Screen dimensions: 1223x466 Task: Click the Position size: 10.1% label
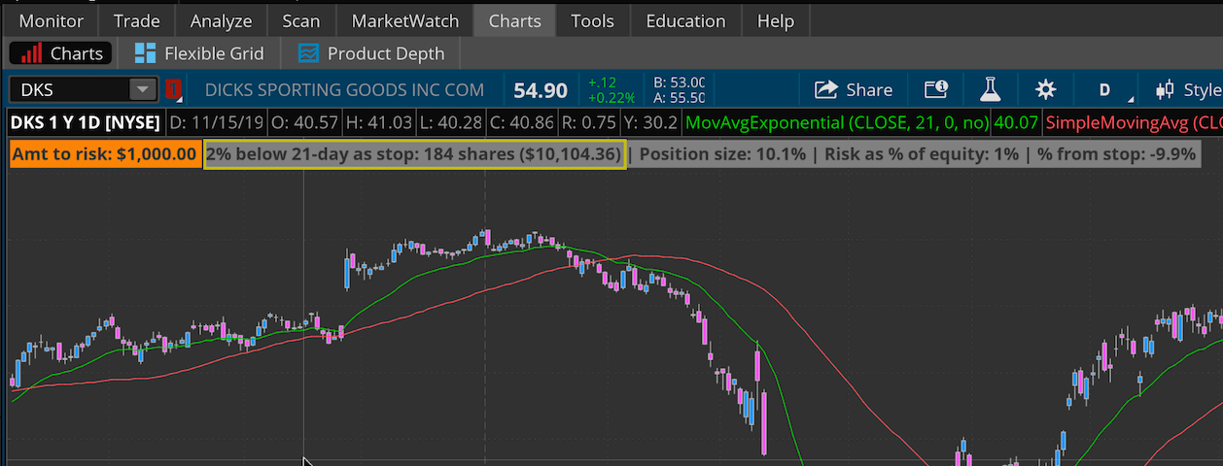pyautogui.click(x=722, y=153)
